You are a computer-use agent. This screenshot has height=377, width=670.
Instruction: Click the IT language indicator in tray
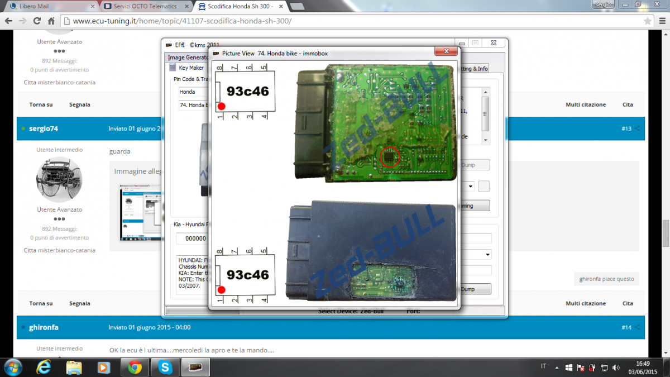[544, 367]
